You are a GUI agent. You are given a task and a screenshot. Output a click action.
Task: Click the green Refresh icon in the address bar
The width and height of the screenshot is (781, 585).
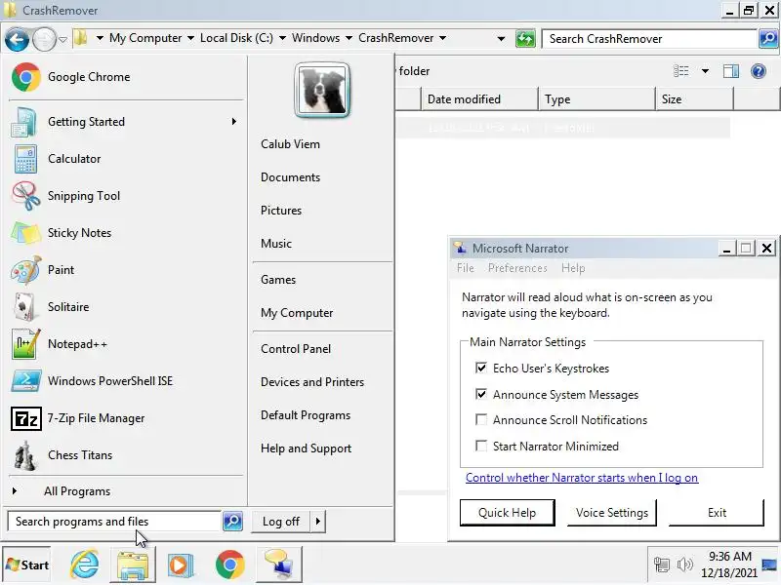tap(525, 38)
